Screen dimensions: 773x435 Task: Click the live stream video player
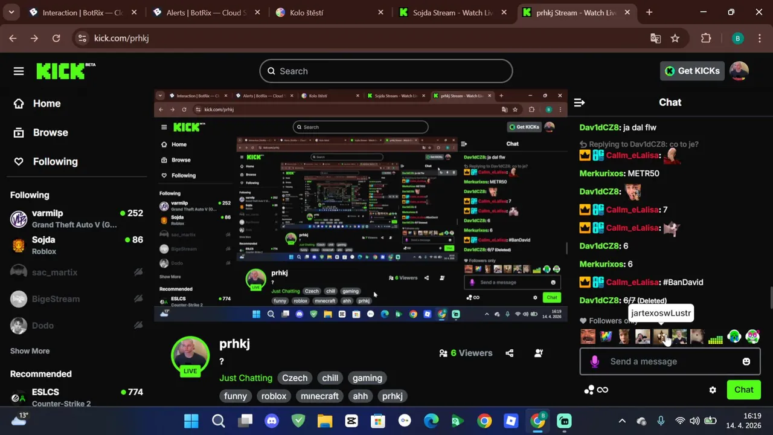(361, 205)
